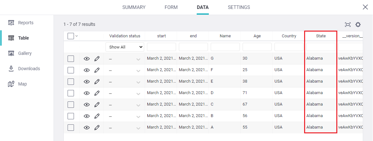Viewport: 373px width, 141px height.
Task: Open bulk selection arrow beside header checkbox
Action: pyautogui.click(x=77, y=36)
